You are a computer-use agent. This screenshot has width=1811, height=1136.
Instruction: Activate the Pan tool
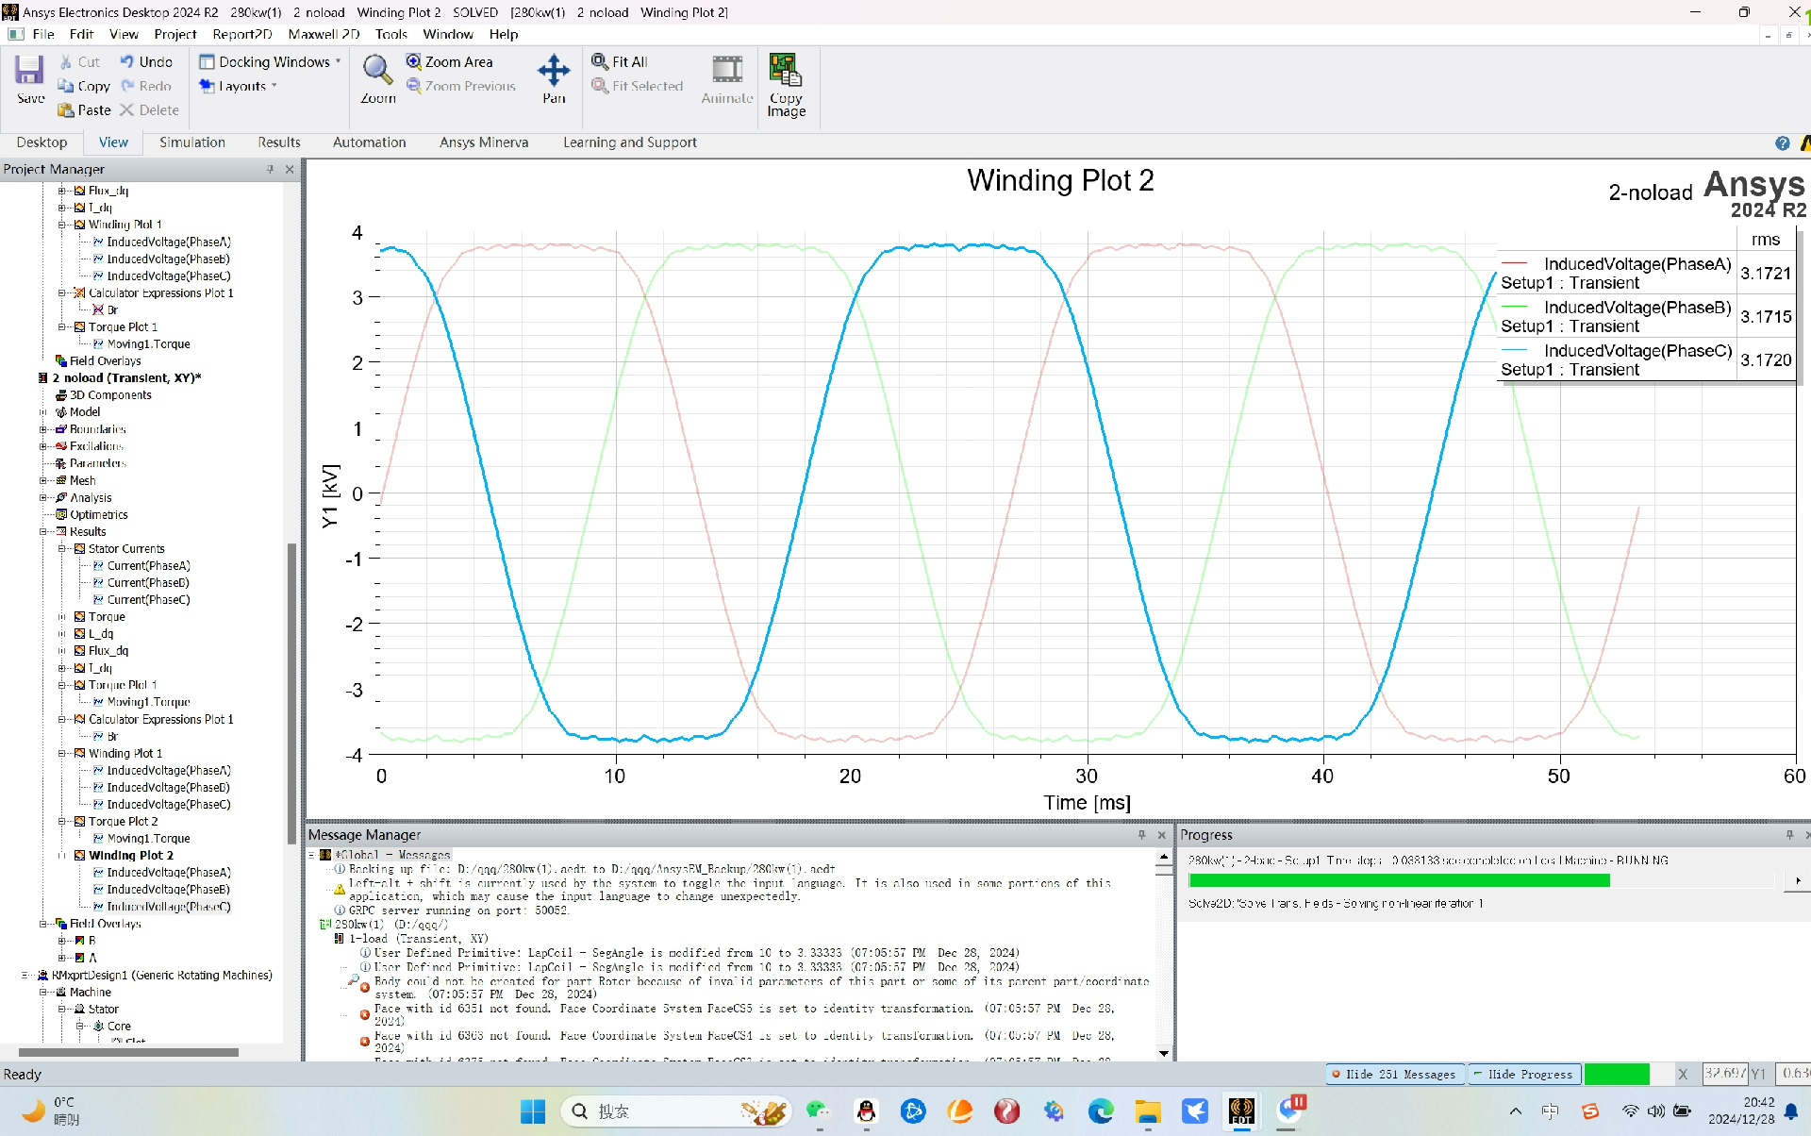(554, 72)
